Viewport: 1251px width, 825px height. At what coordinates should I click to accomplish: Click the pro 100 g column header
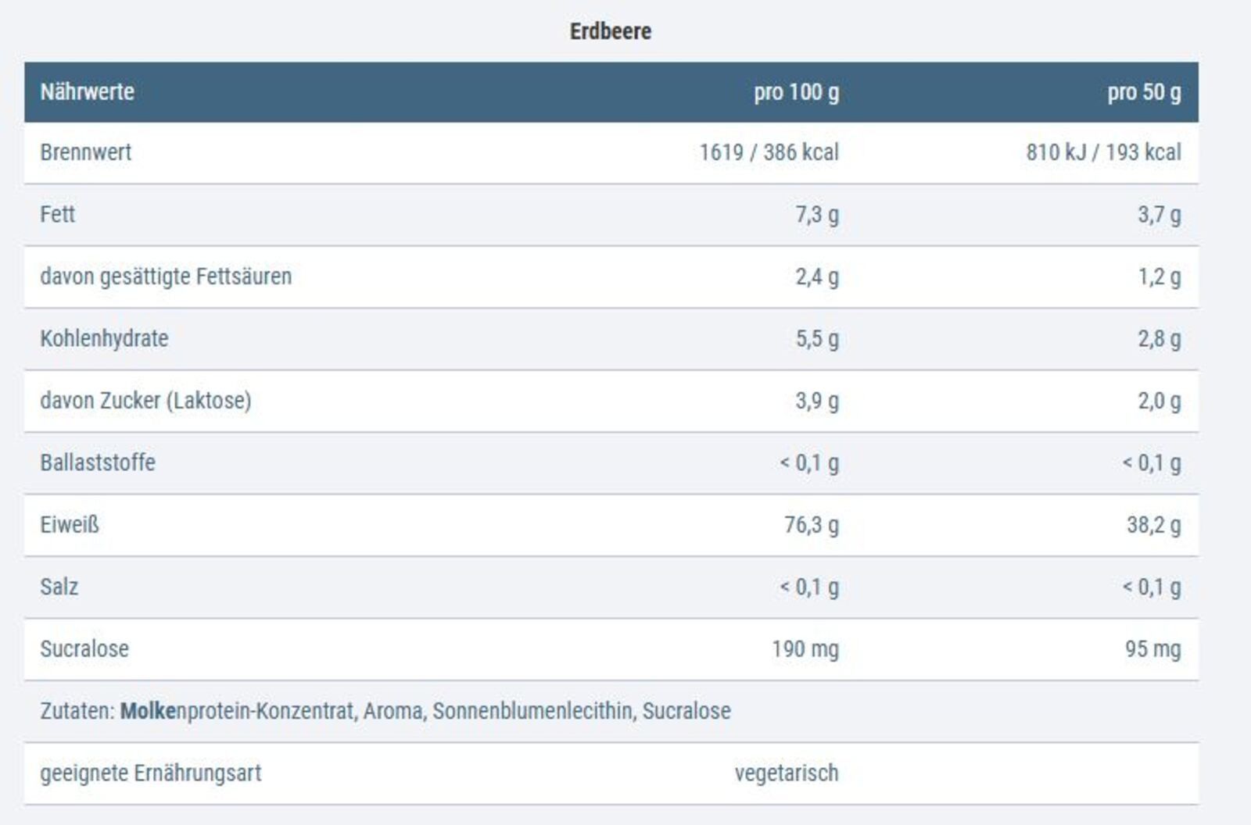[796, 92]
